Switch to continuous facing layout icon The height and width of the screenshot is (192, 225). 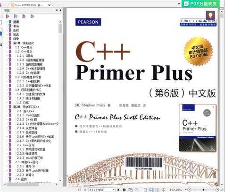[163, 190]
